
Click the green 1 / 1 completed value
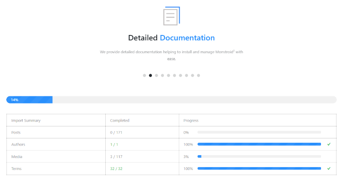tap(114, 145)
